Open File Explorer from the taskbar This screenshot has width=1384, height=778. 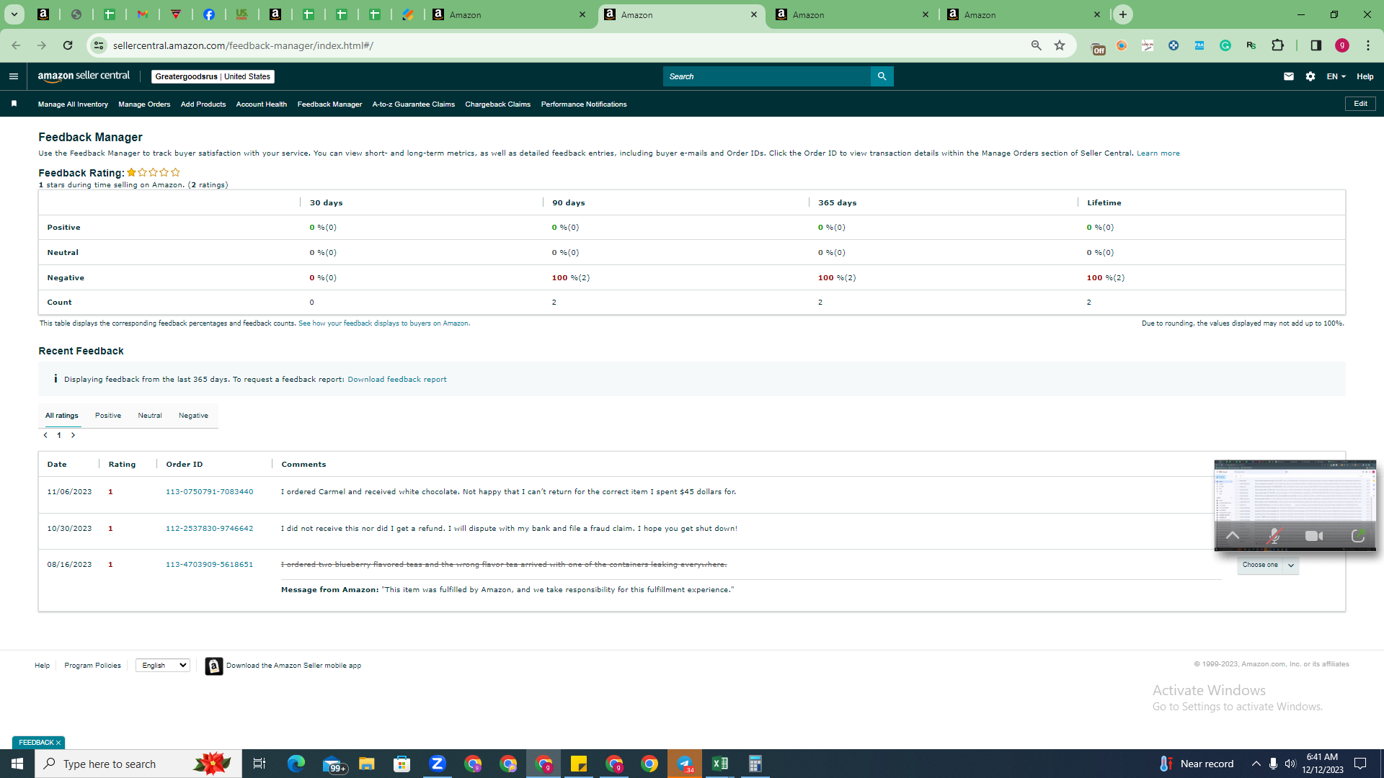pos(367,764)
